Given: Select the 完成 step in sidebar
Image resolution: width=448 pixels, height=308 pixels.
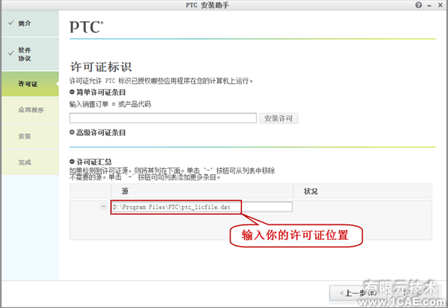Looking at the screenshot, I should click(x=30, y=162).
